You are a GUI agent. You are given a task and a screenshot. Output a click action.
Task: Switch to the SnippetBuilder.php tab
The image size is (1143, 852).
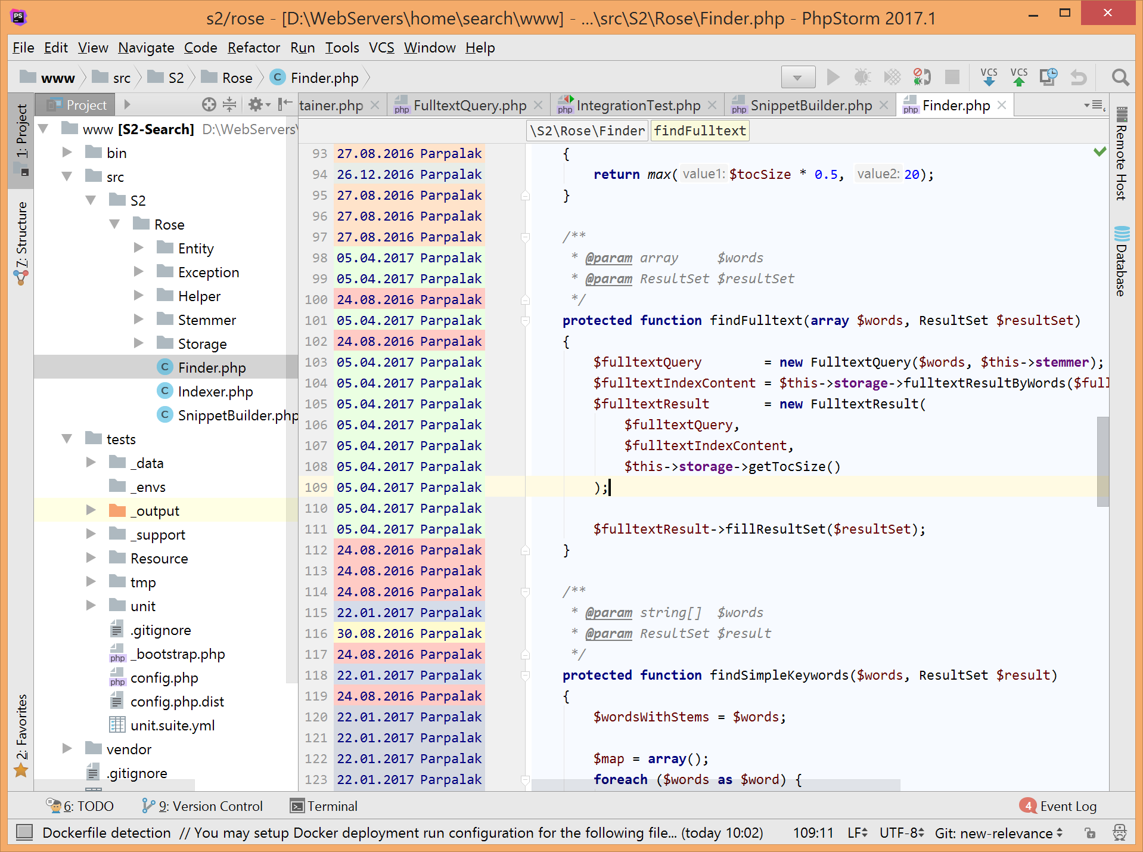coord(810,106)
